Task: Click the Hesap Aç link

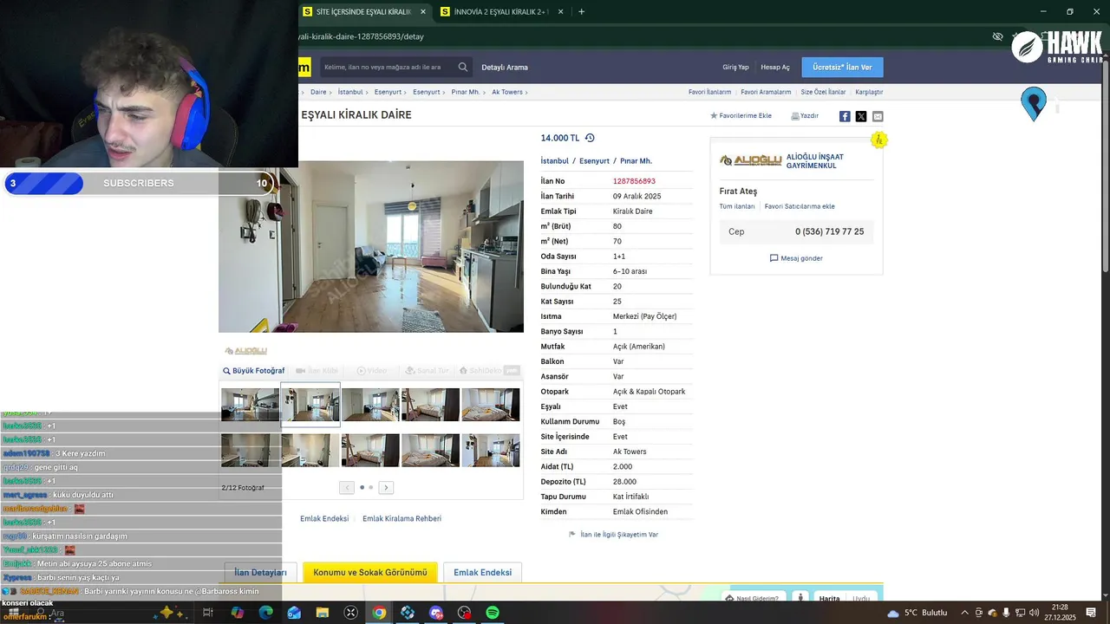Action: tap(775, 67)
